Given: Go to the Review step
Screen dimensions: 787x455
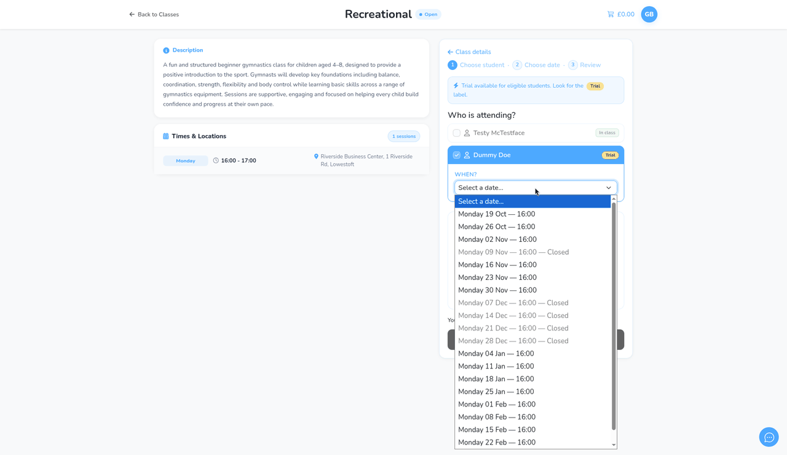Looking at the screenshot, I should pos(585,65).
